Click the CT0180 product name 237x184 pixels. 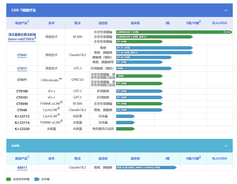tap(22, 91)
